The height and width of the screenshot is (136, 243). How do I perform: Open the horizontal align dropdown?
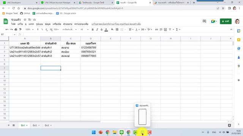point(131,29)
